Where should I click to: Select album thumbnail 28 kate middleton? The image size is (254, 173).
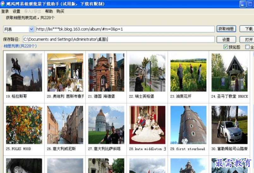(x=147, y=125)
